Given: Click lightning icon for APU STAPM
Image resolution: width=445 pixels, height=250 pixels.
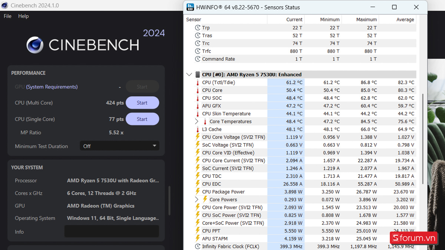Looking at the screenshot, I should 198,239.
